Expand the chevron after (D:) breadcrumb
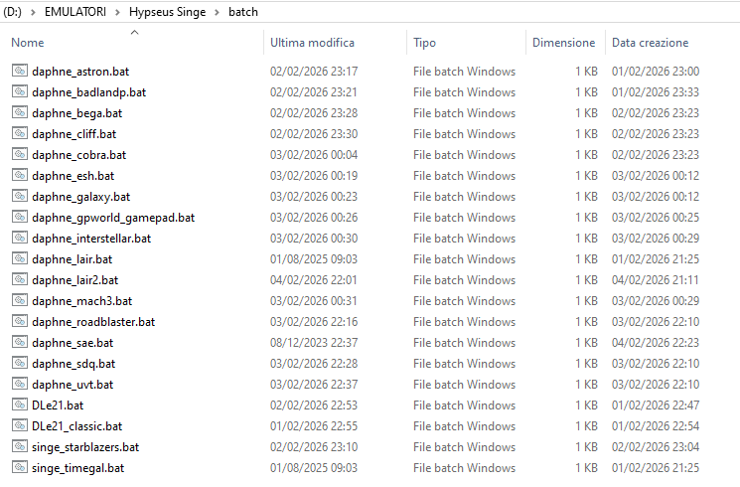Screen dimensions: 740x487 coord(33,12)
